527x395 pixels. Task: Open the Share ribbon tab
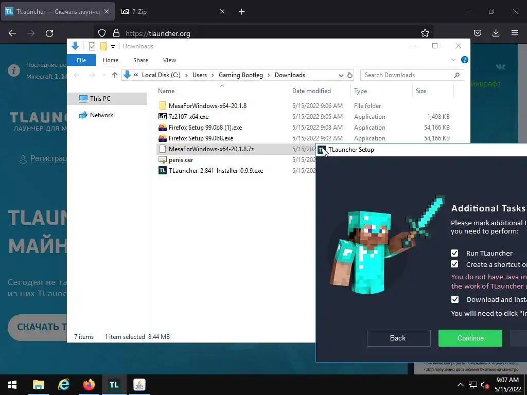pyautogui.click(x=140, y=60)
